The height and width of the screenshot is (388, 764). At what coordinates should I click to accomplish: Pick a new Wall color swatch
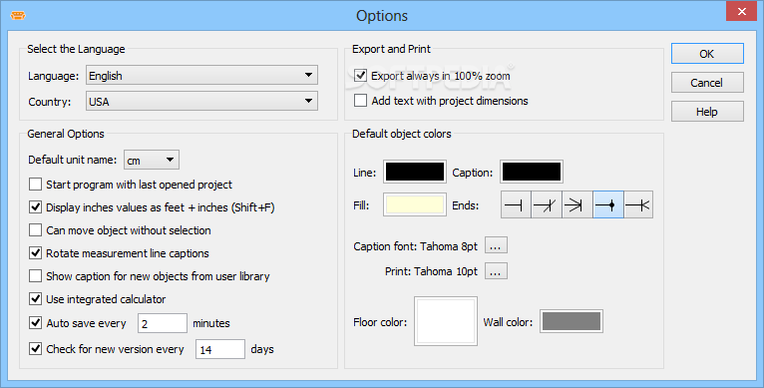572,322
